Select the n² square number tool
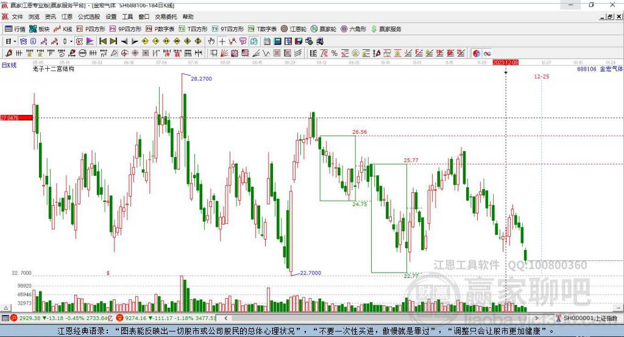Image resolution: width=624 pixels, height=337 pixels. pyautogui.click(x=104, y=53)
